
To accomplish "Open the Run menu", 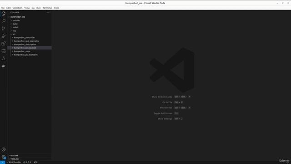I will [38, 8].
